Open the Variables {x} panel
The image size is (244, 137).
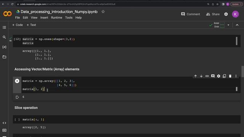pos(4,47)
